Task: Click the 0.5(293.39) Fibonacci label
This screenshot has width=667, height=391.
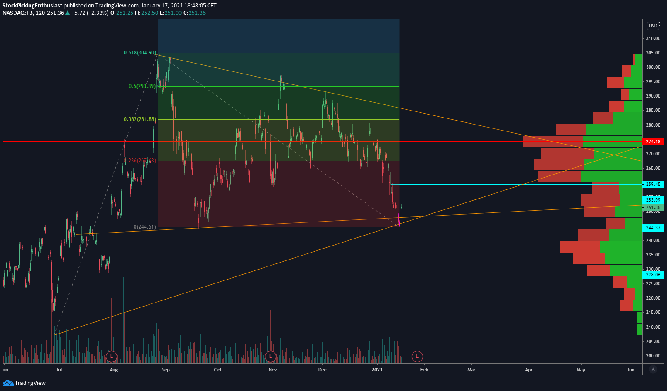Action: click(x=142, y=86)
